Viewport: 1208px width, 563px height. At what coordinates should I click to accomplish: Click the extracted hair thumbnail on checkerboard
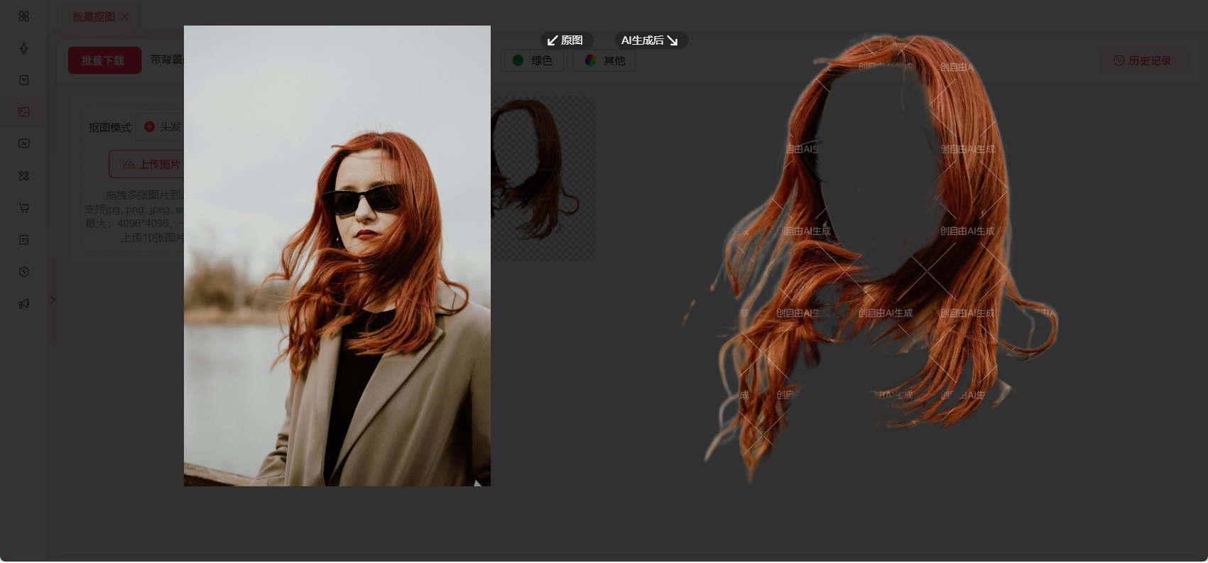click(x=543, y=177)
